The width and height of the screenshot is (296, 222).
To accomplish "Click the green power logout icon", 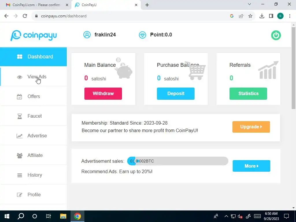I will (276, 35).
